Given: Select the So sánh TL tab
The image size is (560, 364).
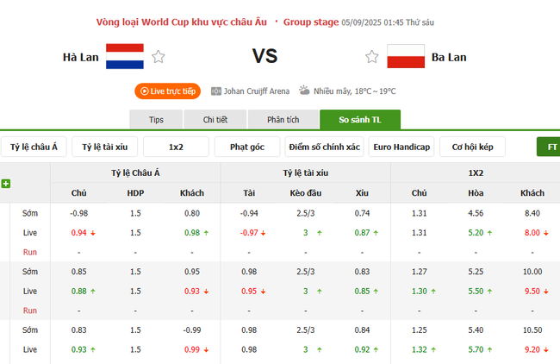Looking at the screenshot, I should click(x=359, y=120).
